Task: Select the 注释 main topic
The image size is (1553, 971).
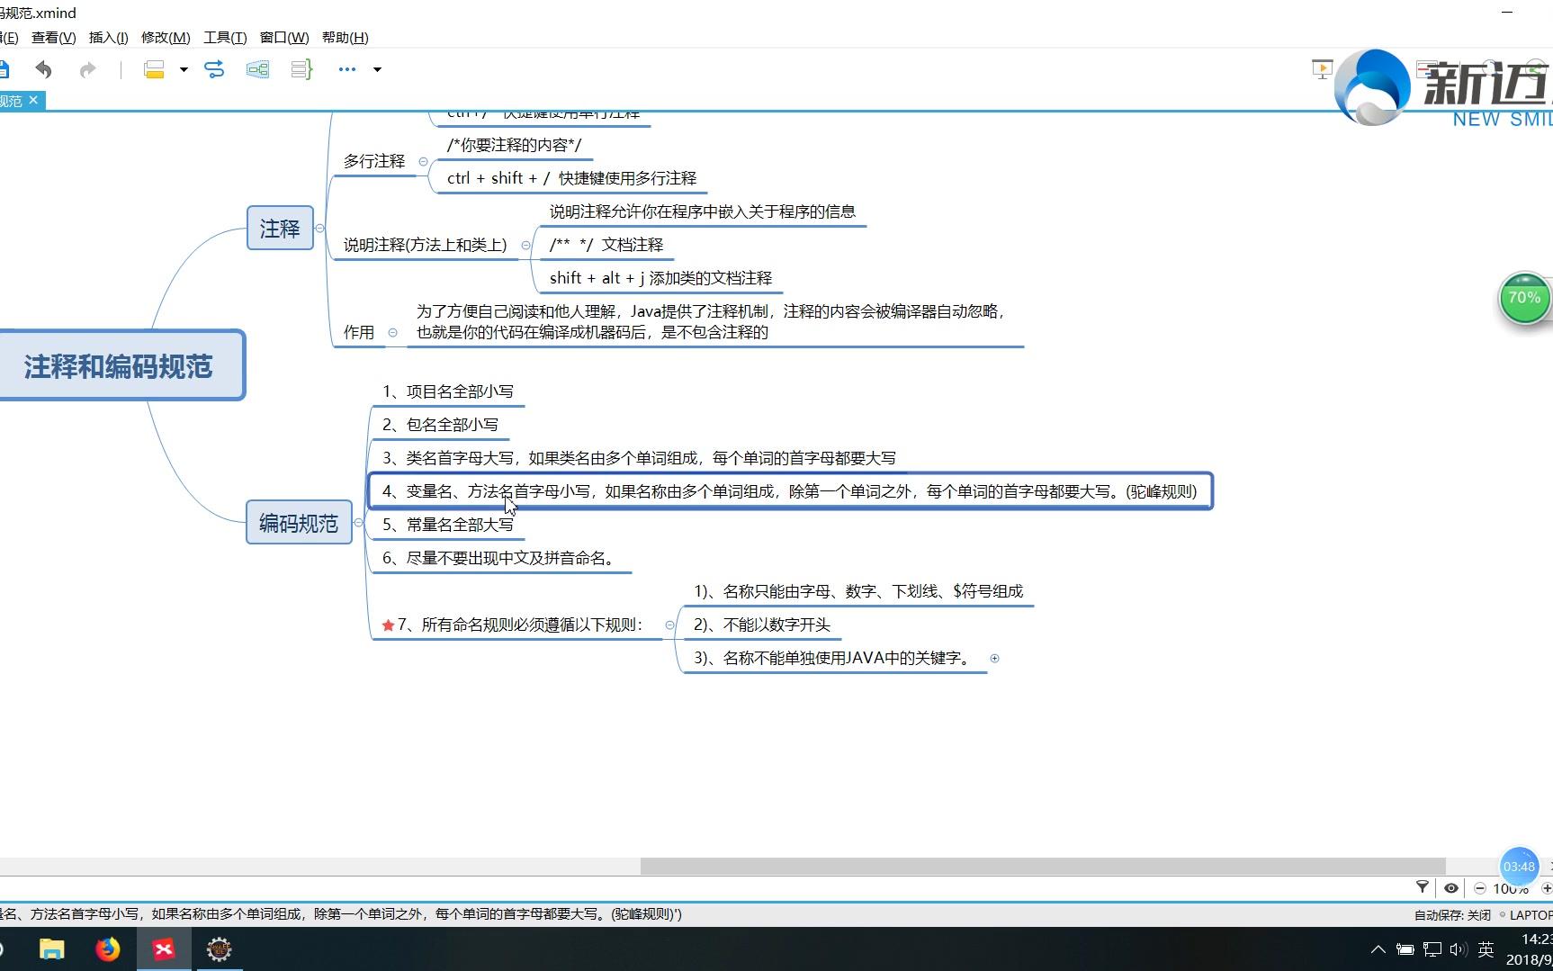Action: click(280, 229)
